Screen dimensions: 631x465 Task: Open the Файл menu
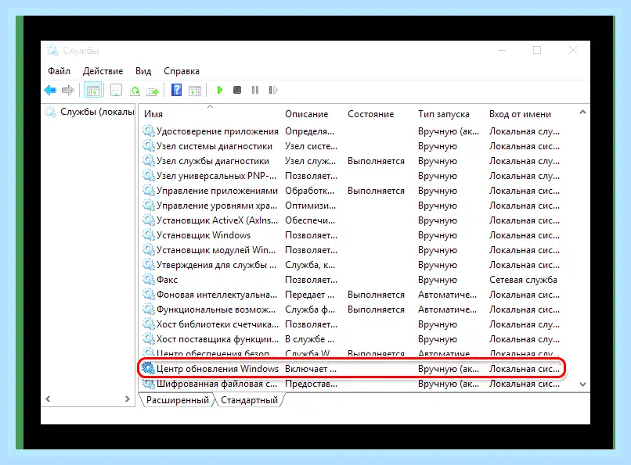click(59, 71)
